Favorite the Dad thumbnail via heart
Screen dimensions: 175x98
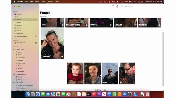[134, 82]
